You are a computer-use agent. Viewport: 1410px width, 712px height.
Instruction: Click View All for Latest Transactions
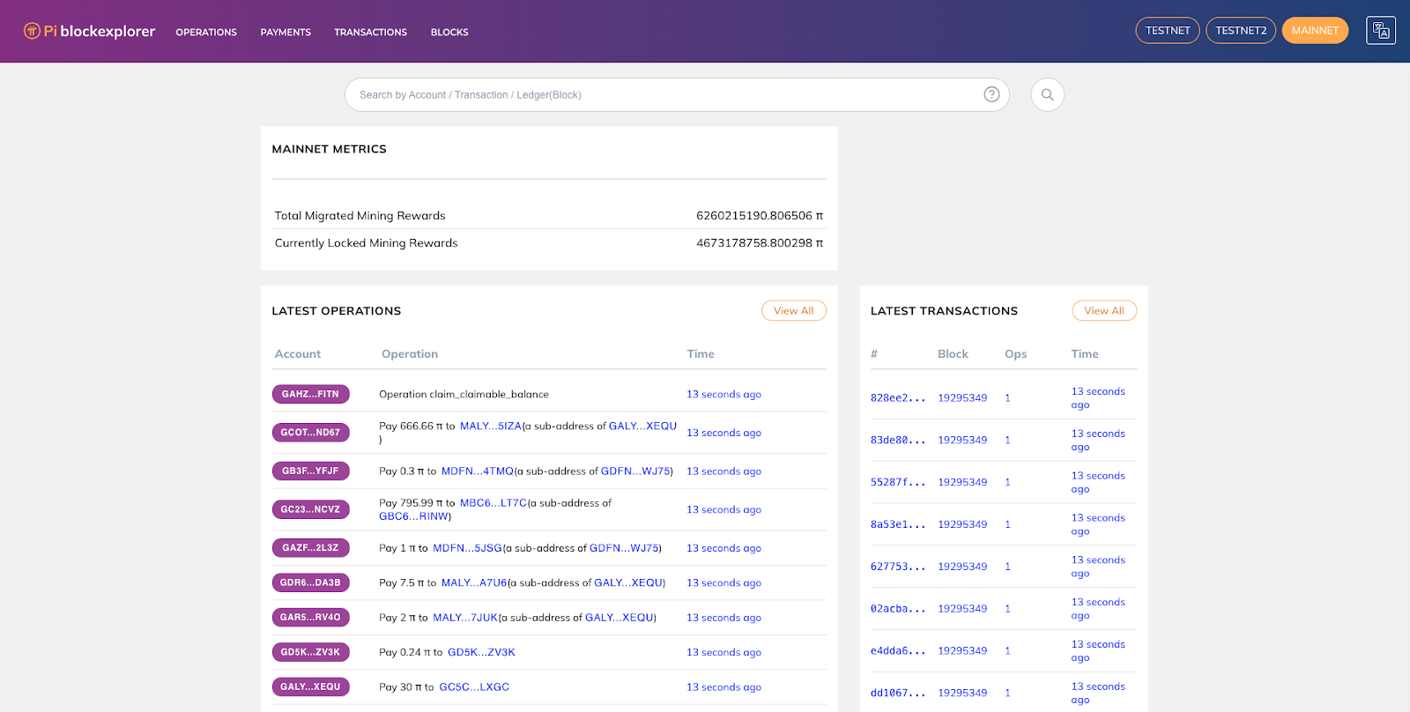tap(1103, 311)
